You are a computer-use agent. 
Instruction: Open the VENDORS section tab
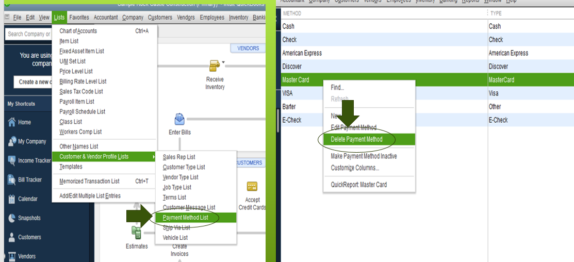pos(248,48)
